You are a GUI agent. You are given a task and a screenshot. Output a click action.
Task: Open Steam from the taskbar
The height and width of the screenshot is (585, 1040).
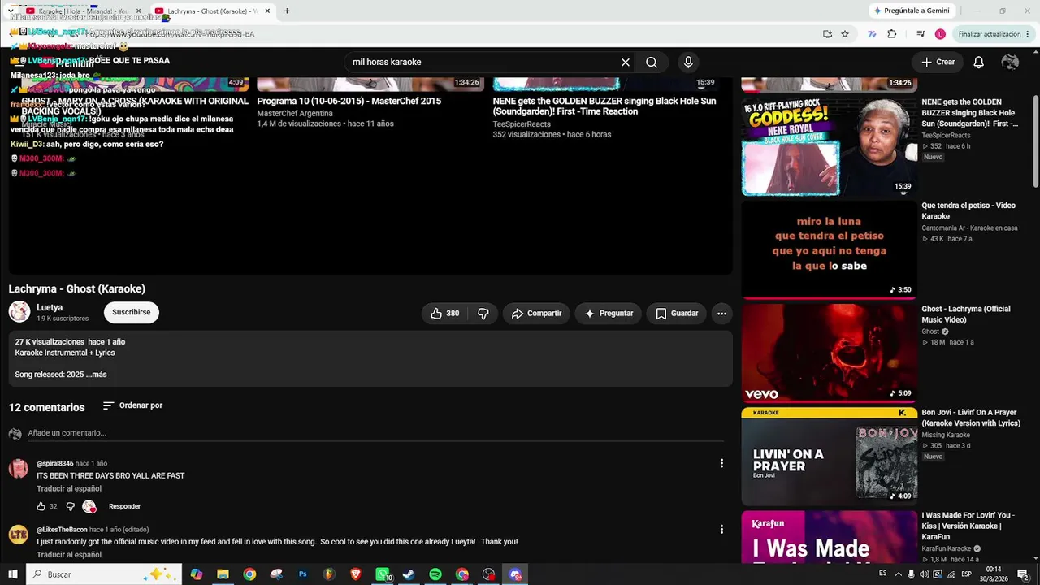pos(409,574)
